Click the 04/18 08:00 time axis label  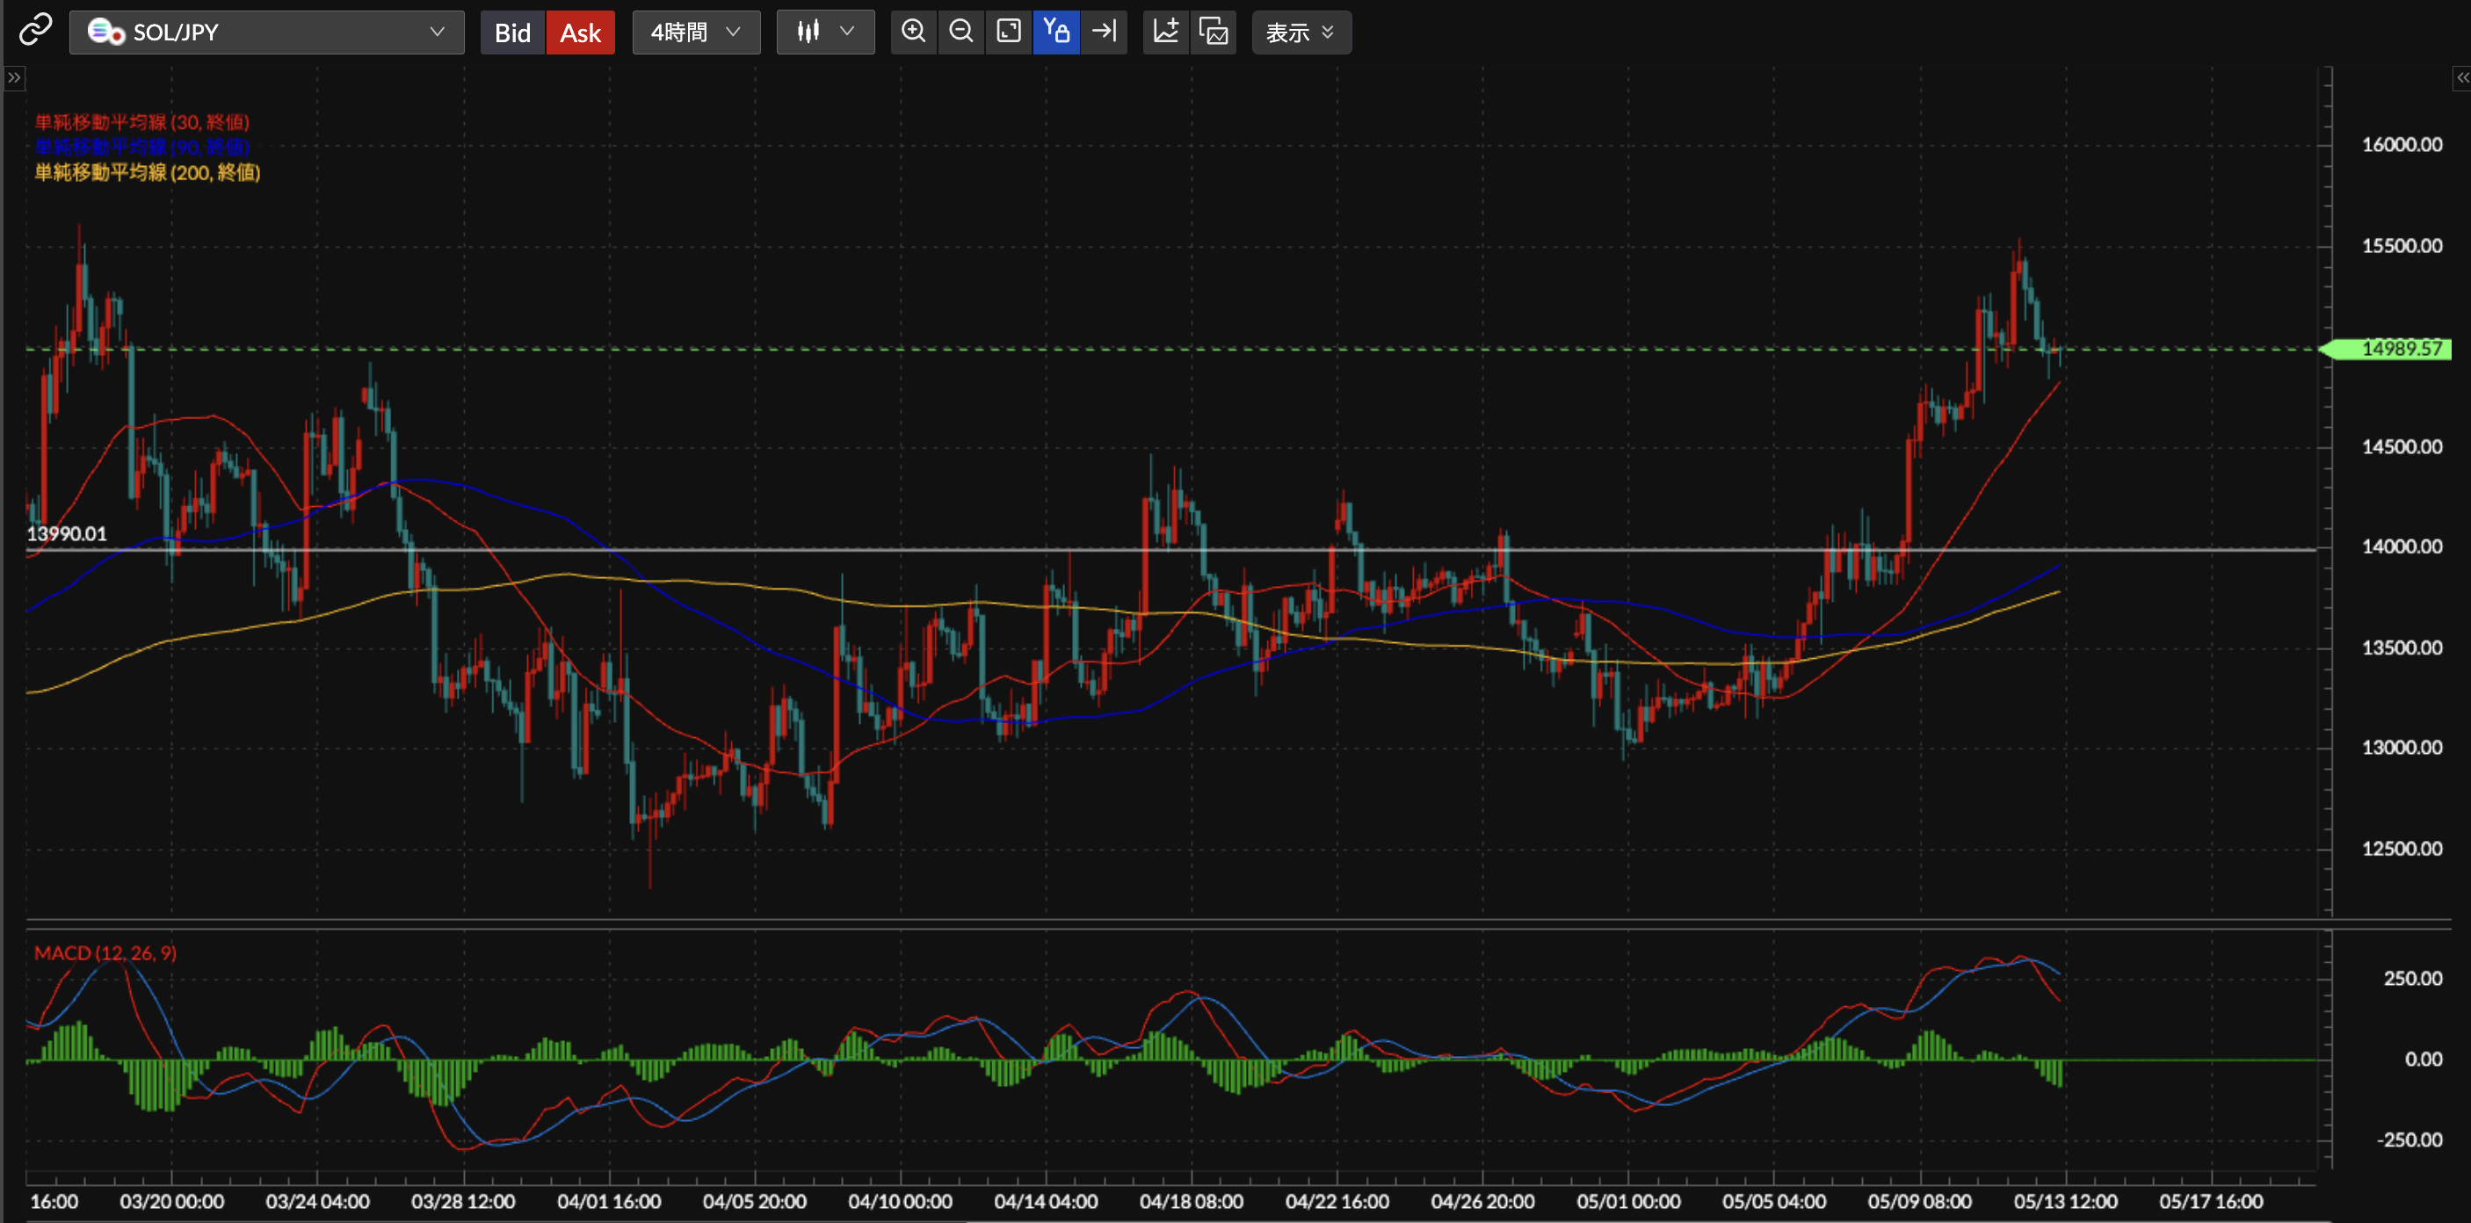click(x=1192, y=1201)
